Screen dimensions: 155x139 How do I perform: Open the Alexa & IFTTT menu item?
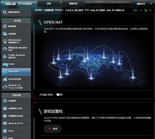point(16,123)
